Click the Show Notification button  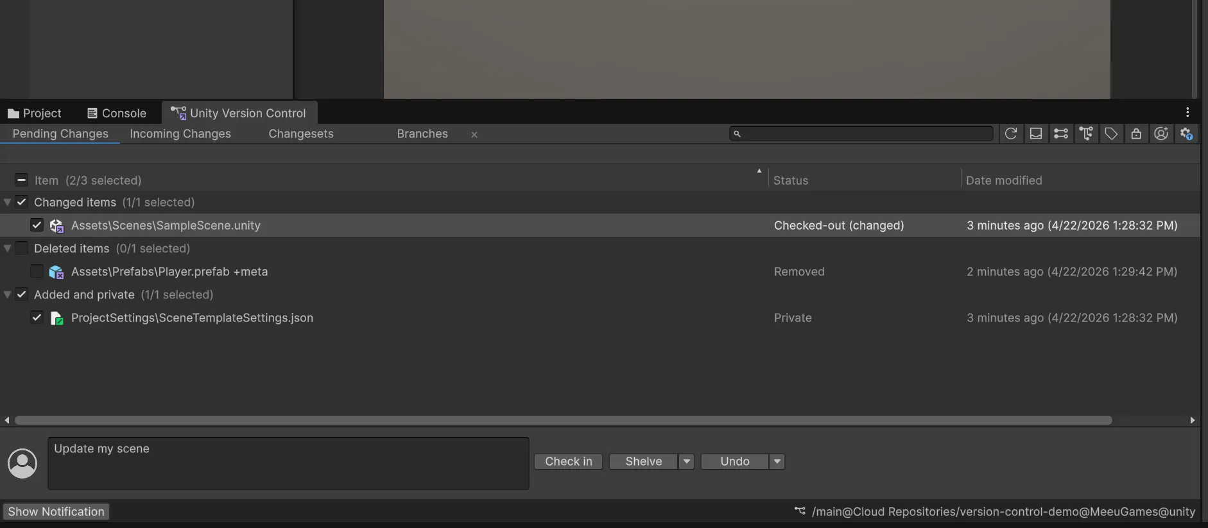pos(56,511)
